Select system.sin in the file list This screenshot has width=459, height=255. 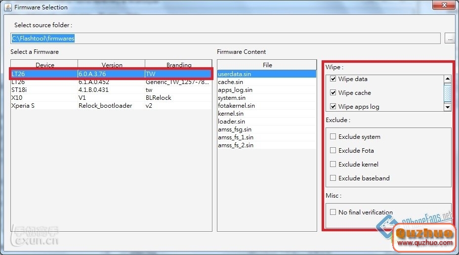tap(267, 97)
